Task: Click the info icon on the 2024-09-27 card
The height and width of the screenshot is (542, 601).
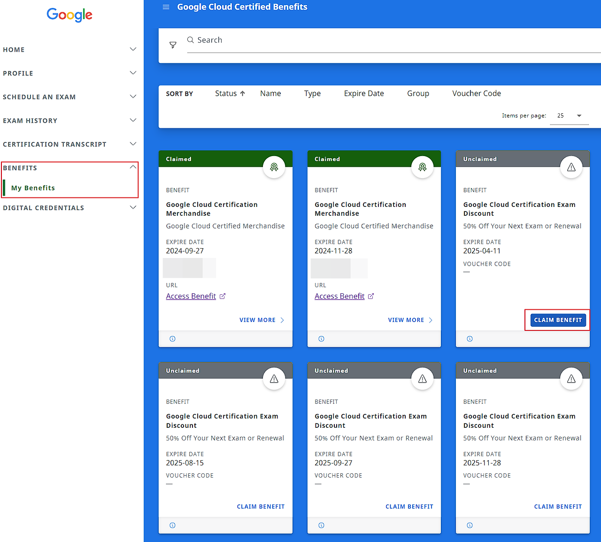Action: 172,339
